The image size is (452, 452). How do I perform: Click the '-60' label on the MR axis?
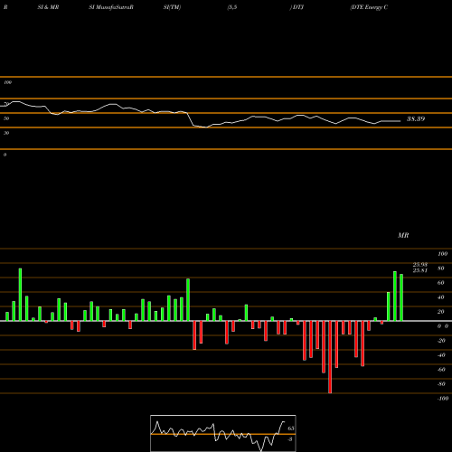tap(441, 370)
